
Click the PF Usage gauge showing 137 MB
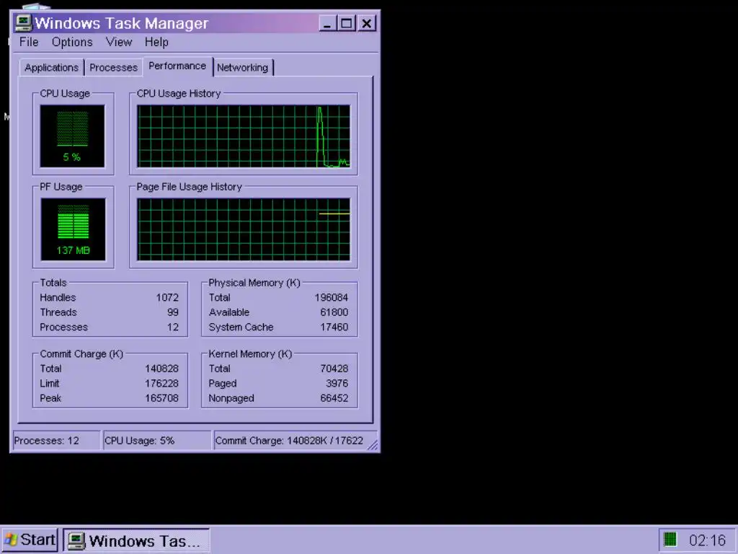point(73,229)
